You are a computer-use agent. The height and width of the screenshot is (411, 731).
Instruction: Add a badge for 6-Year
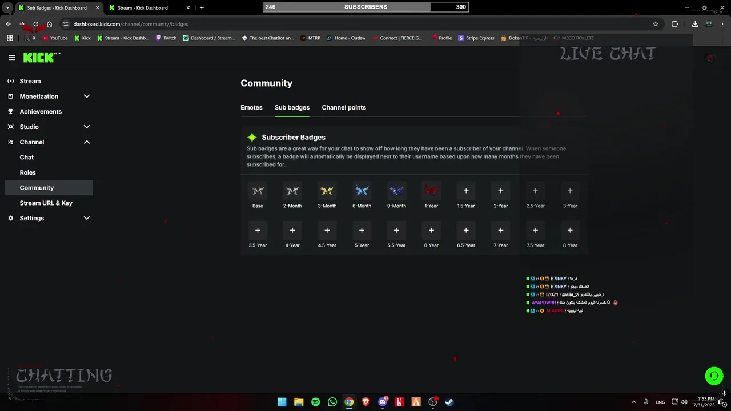tap(431, 230)
